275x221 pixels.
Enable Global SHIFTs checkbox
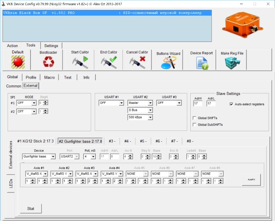pos(194,118)
